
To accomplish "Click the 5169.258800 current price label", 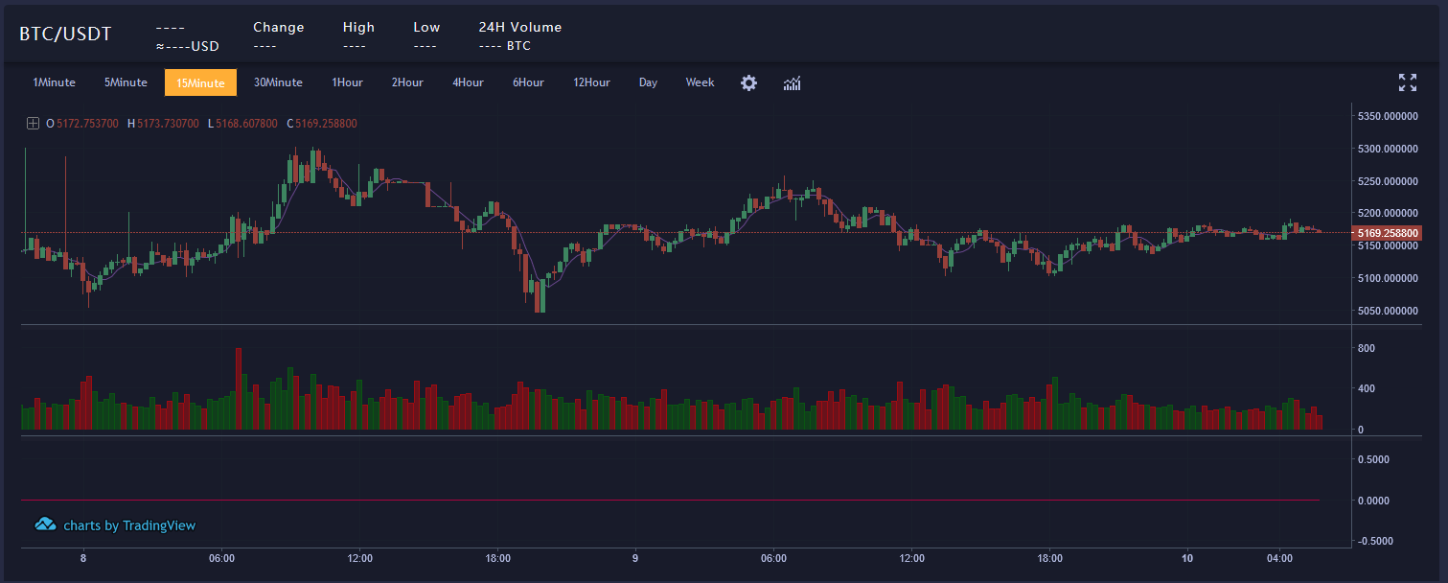I will [x=1387, y=233].
